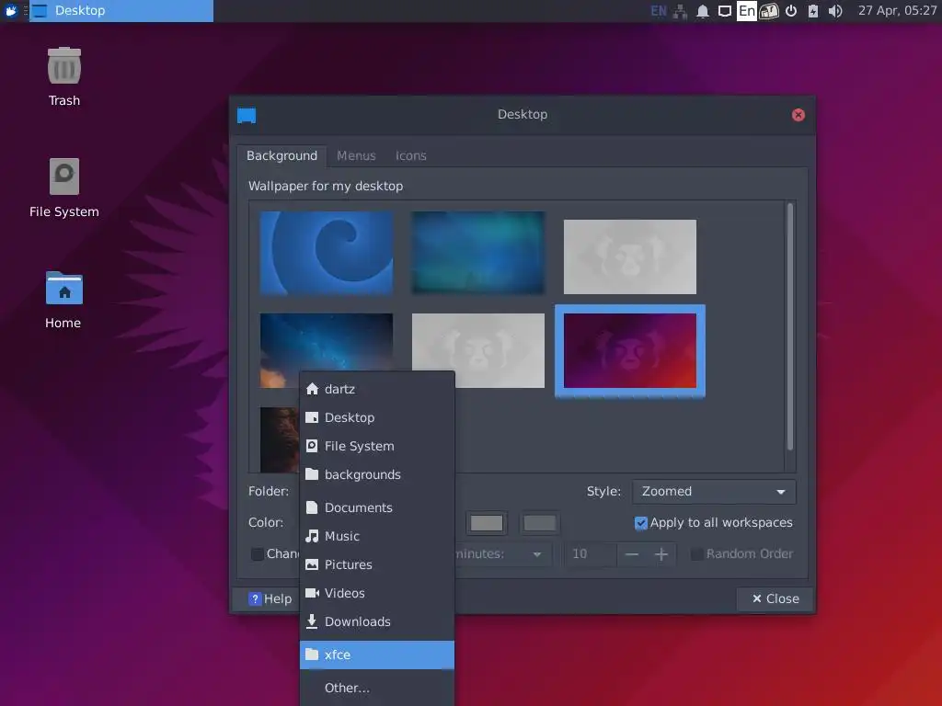Close the Desktop dialog with red button
942x706 pixels.
point(798,115)
